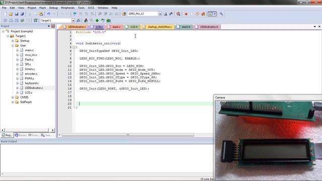The width and height of the screenshot is (322, 181).
Task: Click the Translate file icon
Action: (x=5, y=21)
